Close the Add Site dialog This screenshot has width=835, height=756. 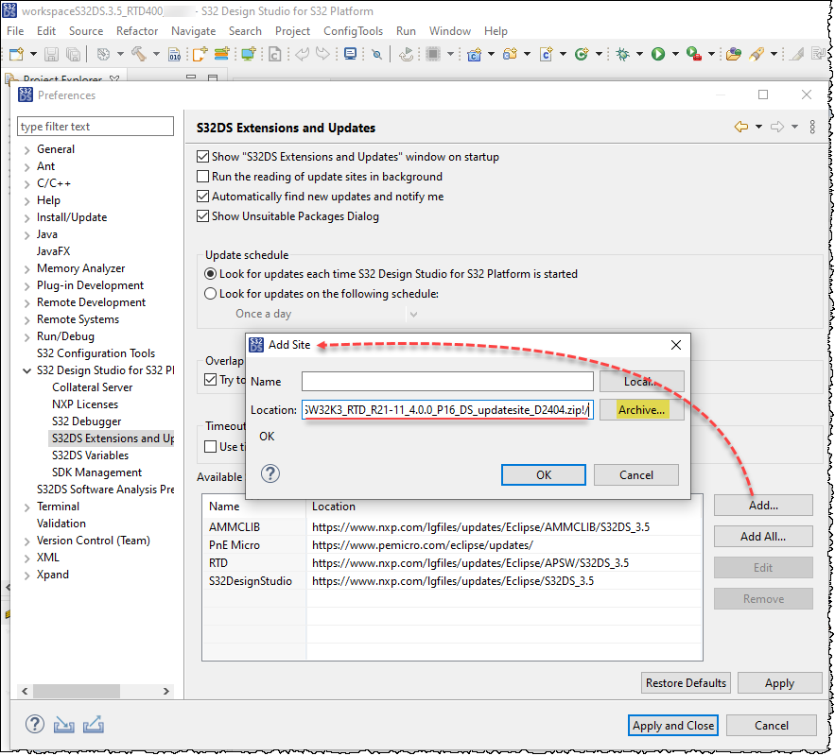[x=676, y=345]
